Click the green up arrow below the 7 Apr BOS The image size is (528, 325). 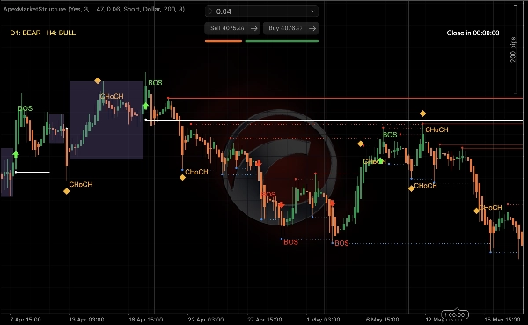[x=16, y=154]
